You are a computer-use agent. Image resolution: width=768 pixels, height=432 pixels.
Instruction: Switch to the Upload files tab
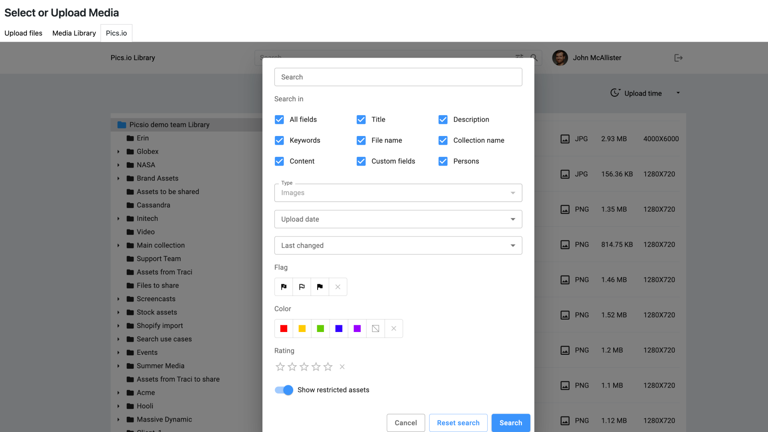click(x=23, y=33)
